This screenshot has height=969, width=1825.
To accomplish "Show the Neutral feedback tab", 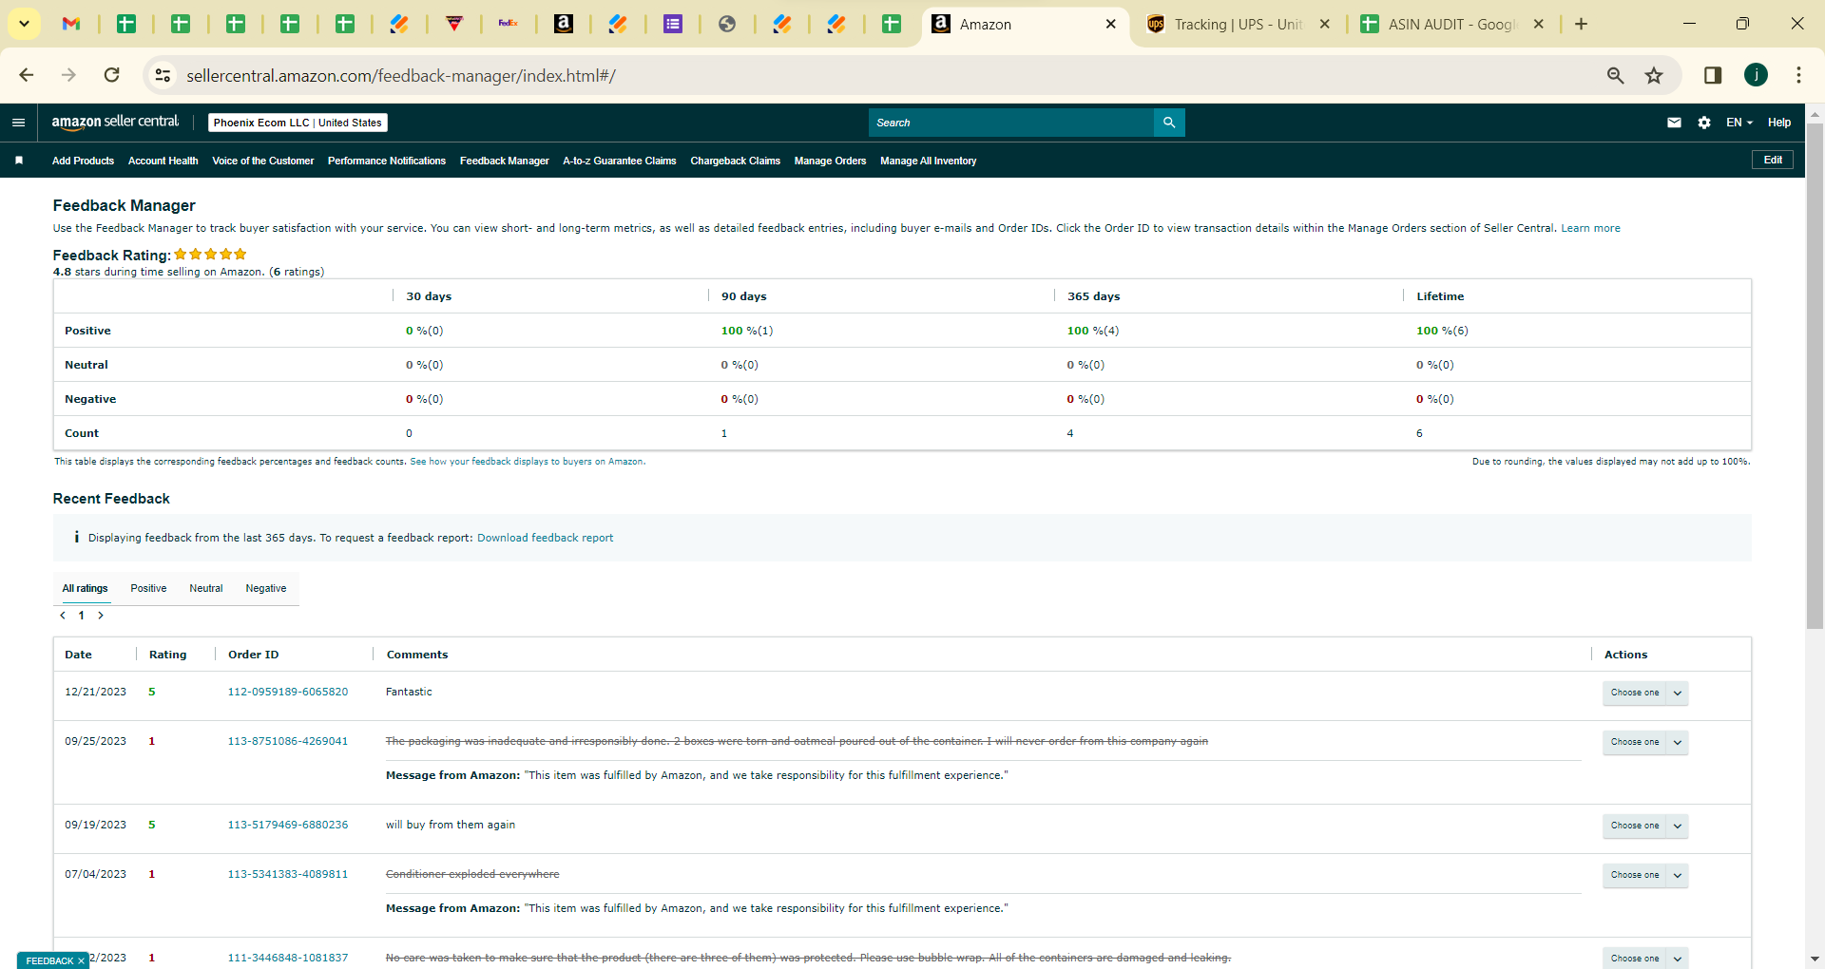I will pyautogui.click(x=206, y=588).
